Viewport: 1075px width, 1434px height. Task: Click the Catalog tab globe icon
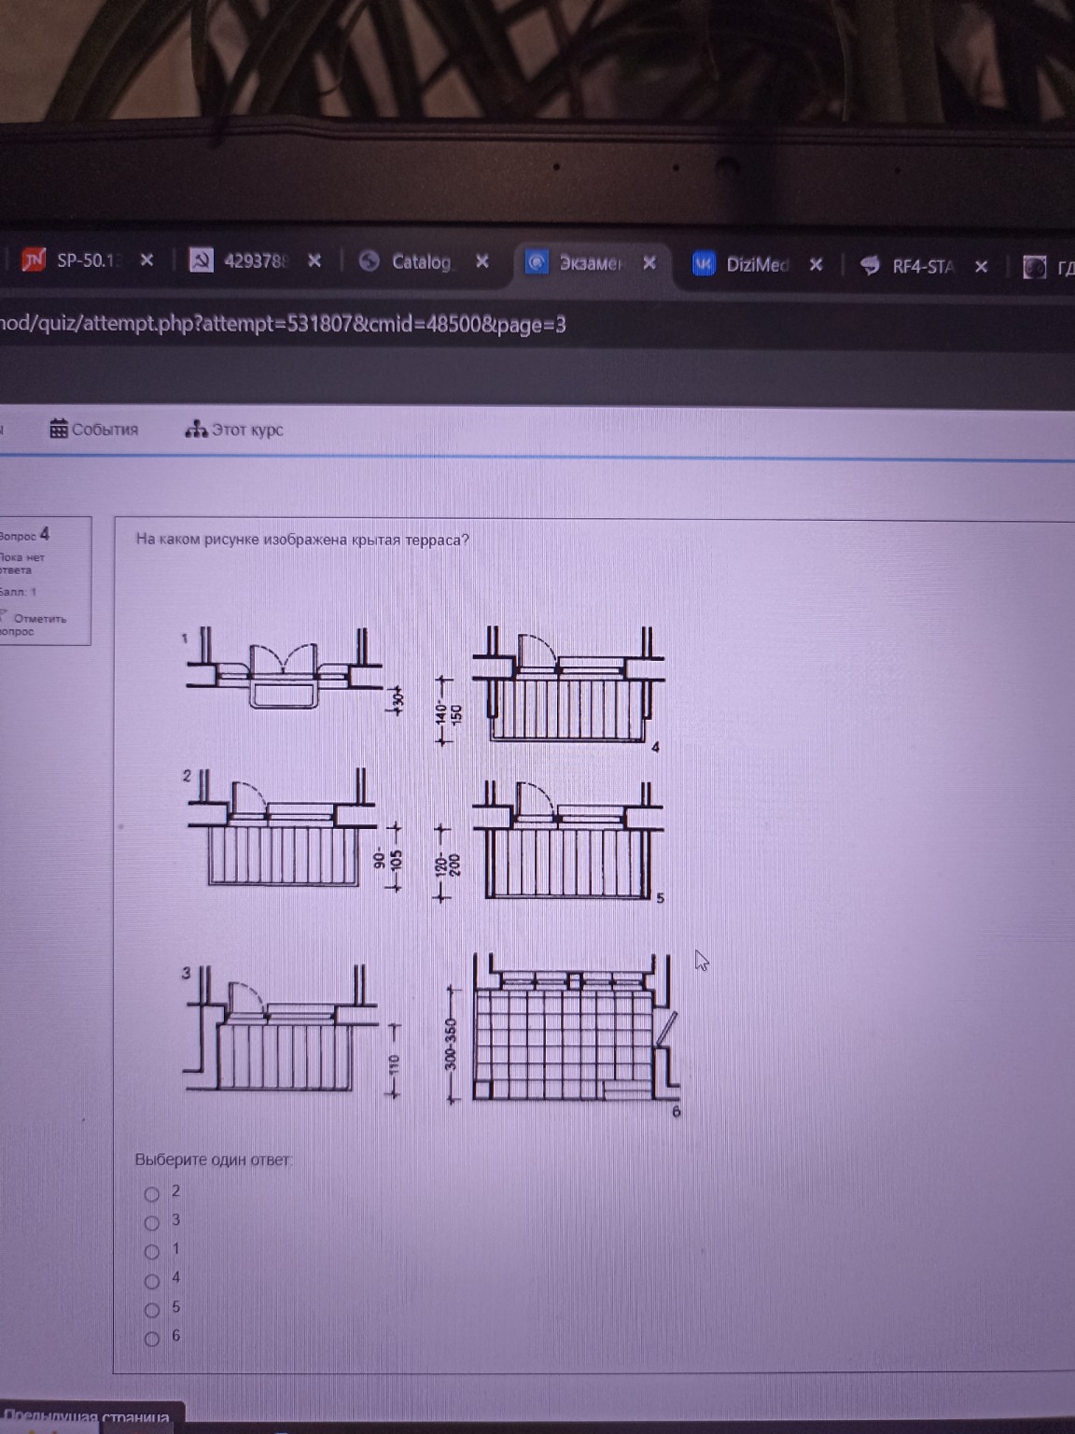[x=370, y=261]
